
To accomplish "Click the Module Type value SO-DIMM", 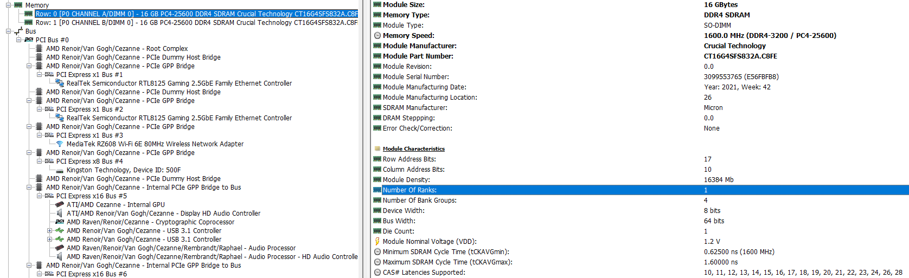I will pyautogui.click(x=718, y=25).
